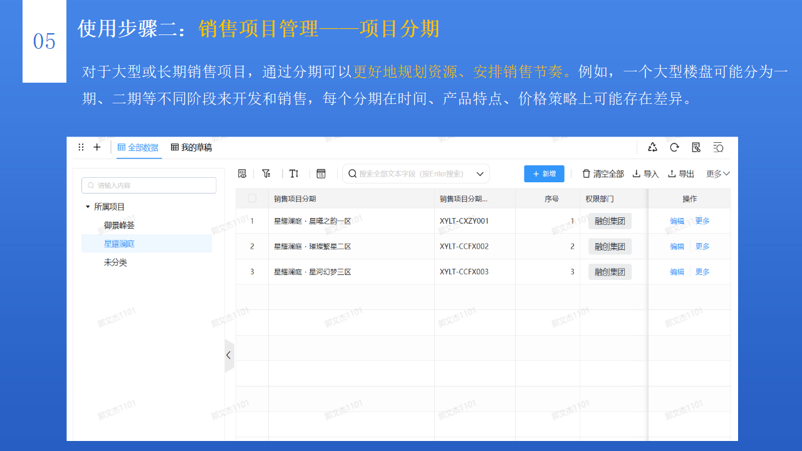
Task: Click the 请输入内容 search input field
Action: 148,185
